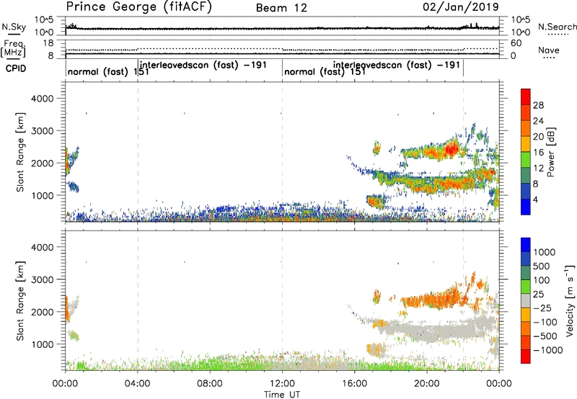The height and width of the screenshot is (399, 577).
Task: Click the '12:00' time axis label
Action: pos(282,384)
